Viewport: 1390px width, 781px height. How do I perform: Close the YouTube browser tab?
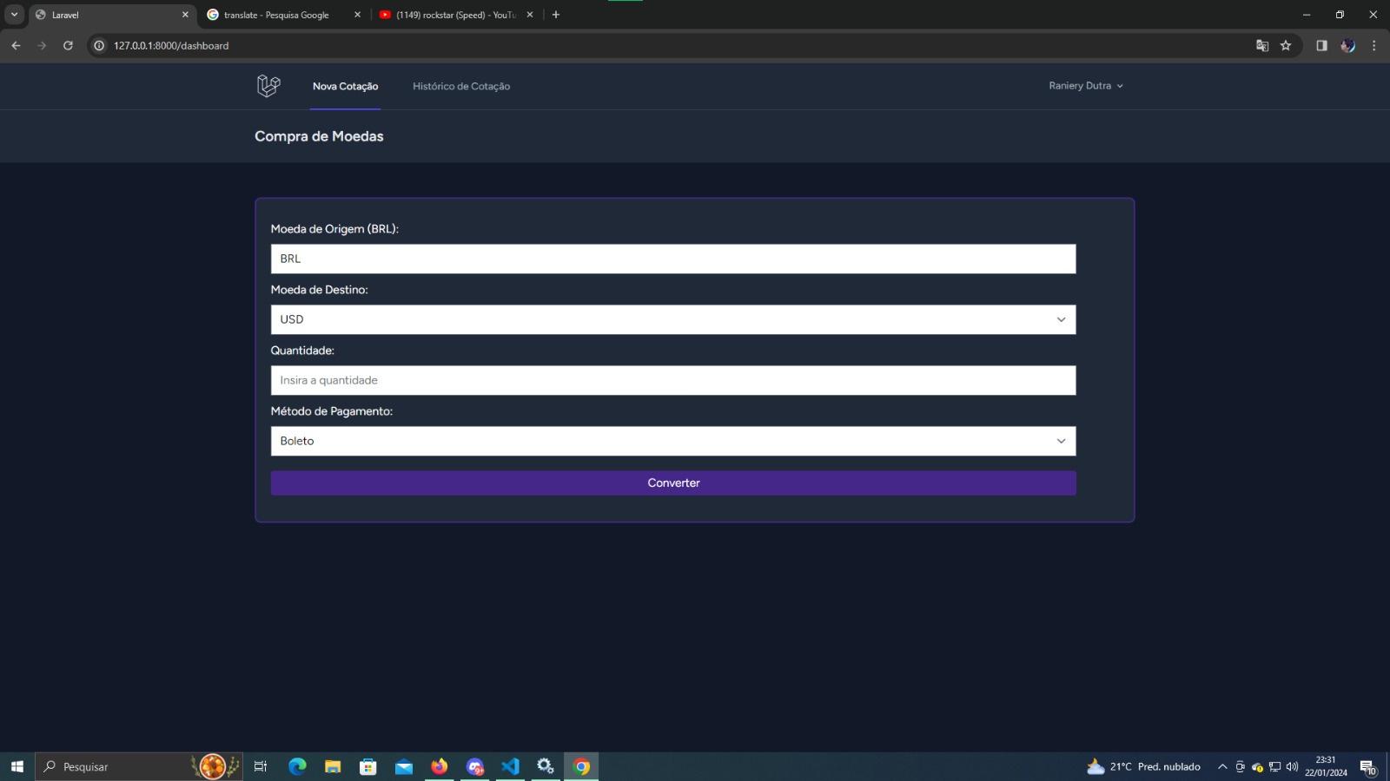coord(530,15)
